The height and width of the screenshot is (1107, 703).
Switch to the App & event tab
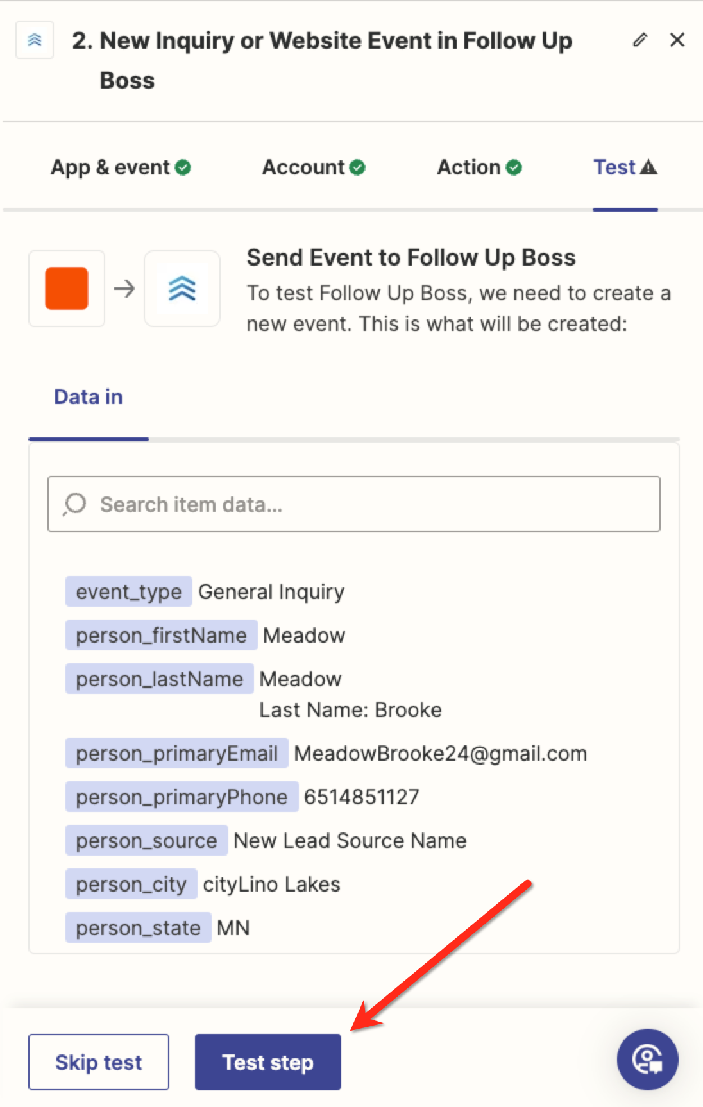[x=121, y=167]
